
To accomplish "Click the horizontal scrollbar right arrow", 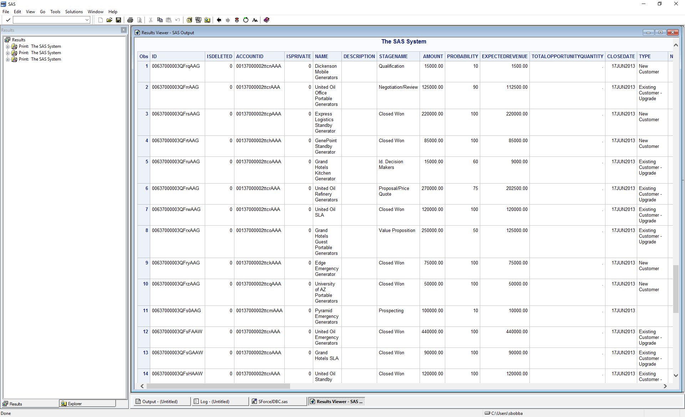I will [665, 386].
